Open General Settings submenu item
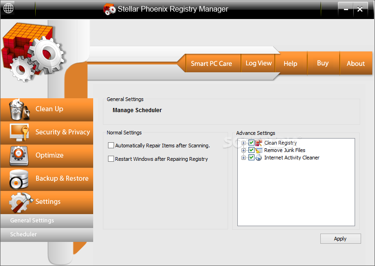The image size is (375, 266). click(x=47, y=221)
